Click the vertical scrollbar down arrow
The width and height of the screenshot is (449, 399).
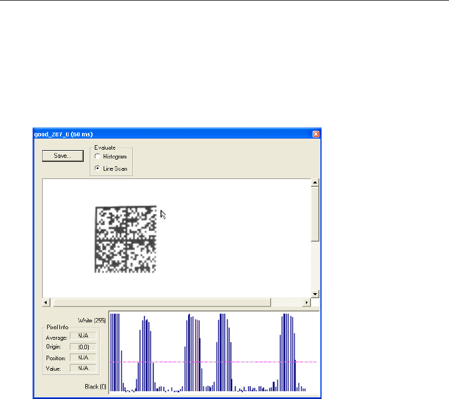pos(315,294)
